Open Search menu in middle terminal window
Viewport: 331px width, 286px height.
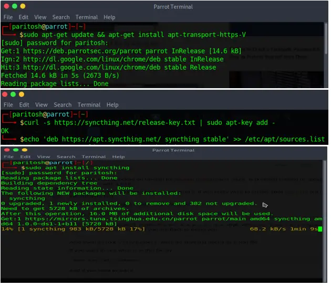click(x=63, y=104)
